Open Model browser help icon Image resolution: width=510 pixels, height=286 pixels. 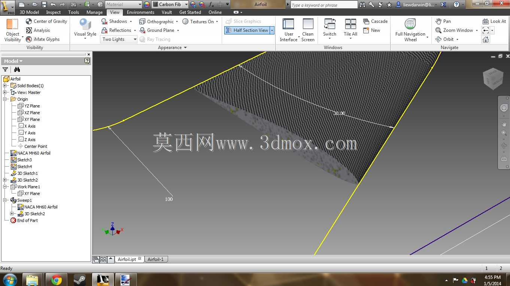click(x=87, y=61)
